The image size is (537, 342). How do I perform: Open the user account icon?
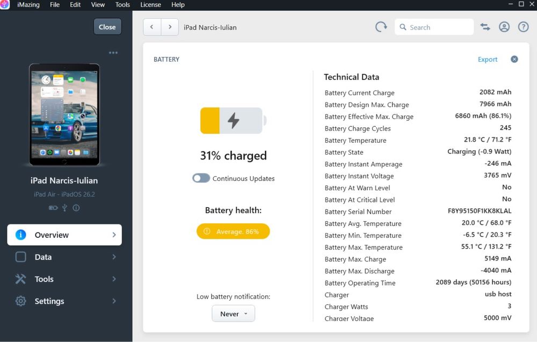click(x=504, y=27)
